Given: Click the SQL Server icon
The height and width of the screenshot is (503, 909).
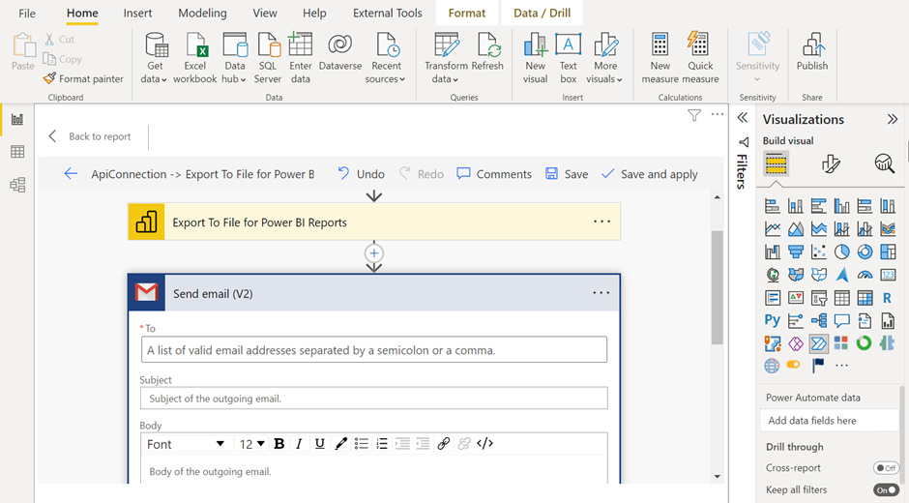Looking at the screenshot, I should (267, 58).
